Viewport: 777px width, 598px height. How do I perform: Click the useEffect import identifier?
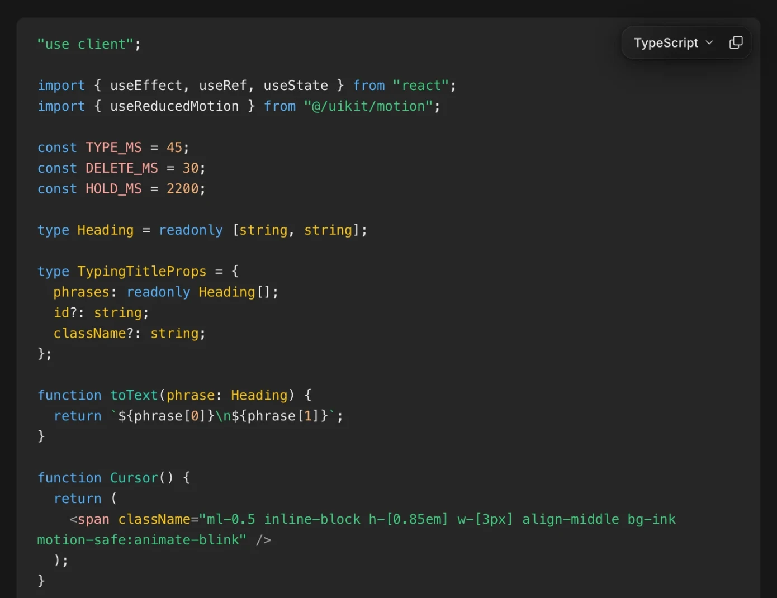pos(146,86)
